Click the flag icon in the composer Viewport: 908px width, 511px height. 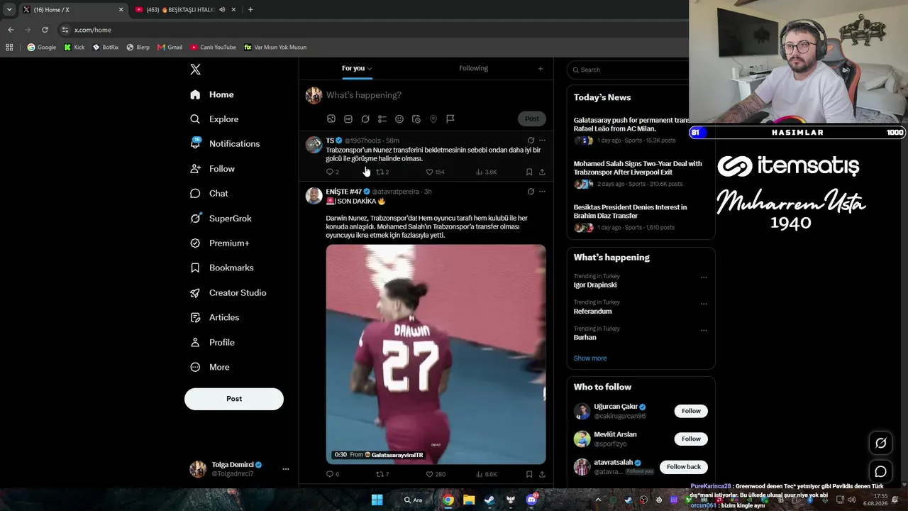[450, 119]
